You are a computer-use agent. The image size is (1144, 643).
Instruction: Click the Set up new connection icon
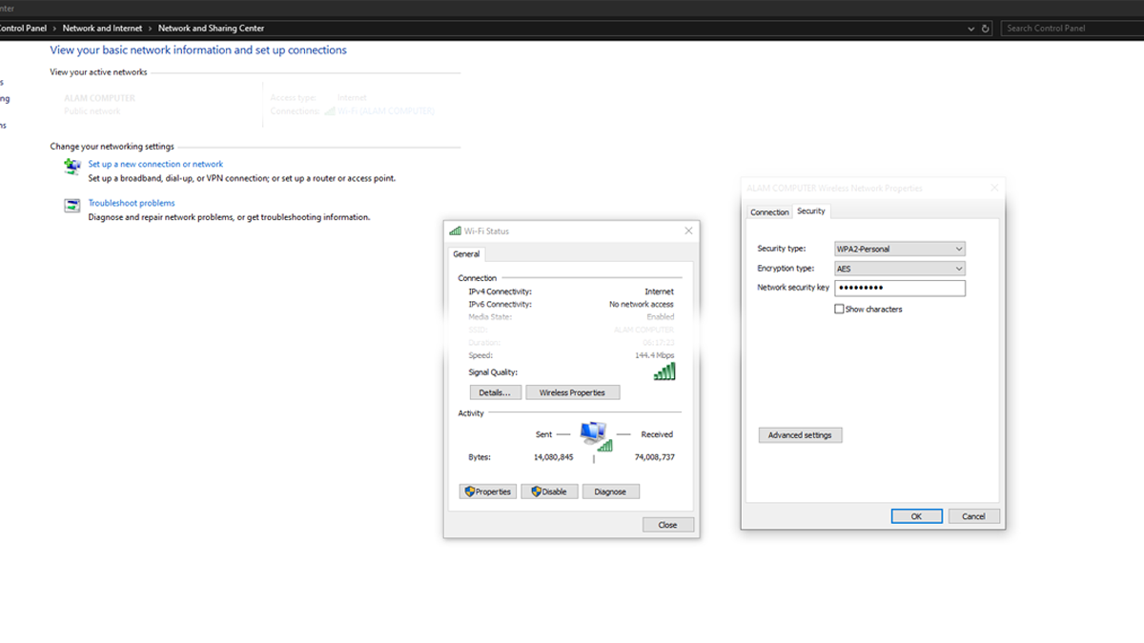point(72,167)
